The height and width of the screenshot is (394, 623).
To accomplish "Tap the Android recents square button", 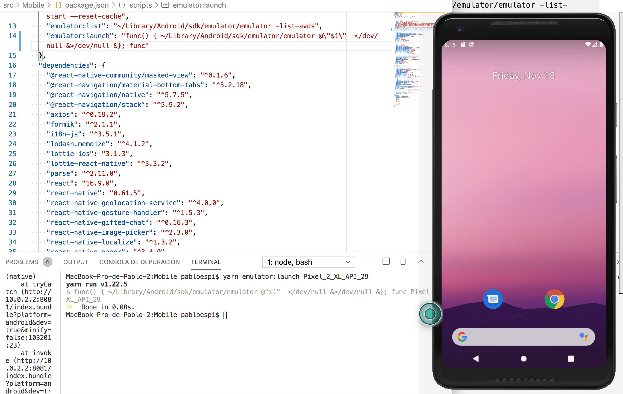I will [571, 359].
